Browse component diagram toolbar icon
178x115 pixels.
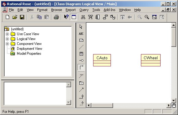[98, 17]
